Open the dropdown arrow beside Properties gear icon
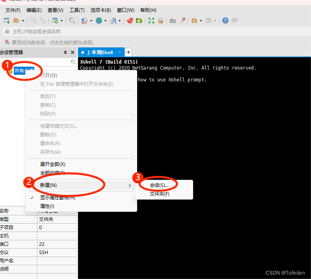311x279 pixels. 61,21
